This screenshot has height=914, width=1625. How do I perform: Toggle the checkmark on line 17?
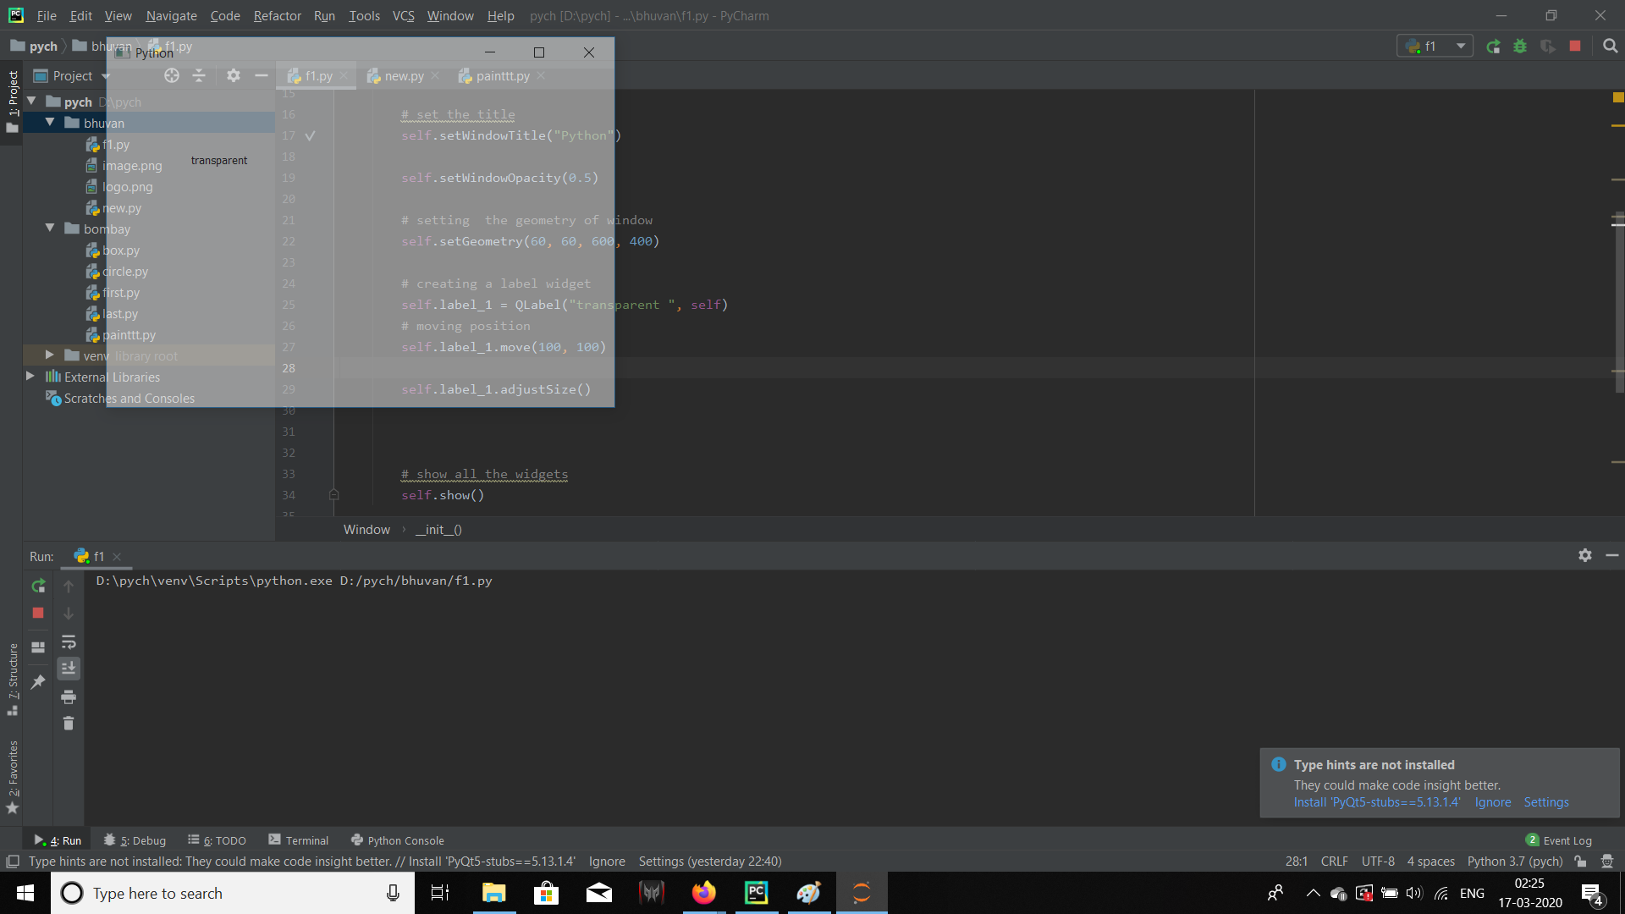pos(311,135)
